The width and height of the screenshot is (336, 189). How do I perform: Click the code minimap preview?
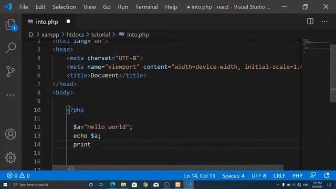[x=316, y=46]
